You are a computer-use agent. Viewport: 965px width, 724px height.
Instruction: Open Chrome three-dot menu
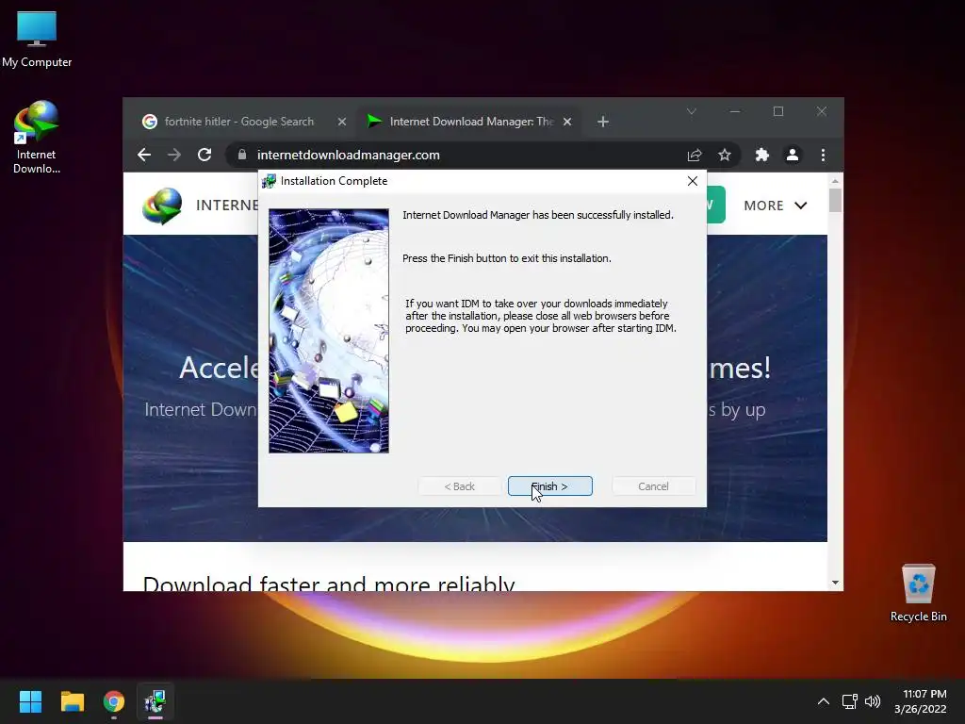click(823, 156)
